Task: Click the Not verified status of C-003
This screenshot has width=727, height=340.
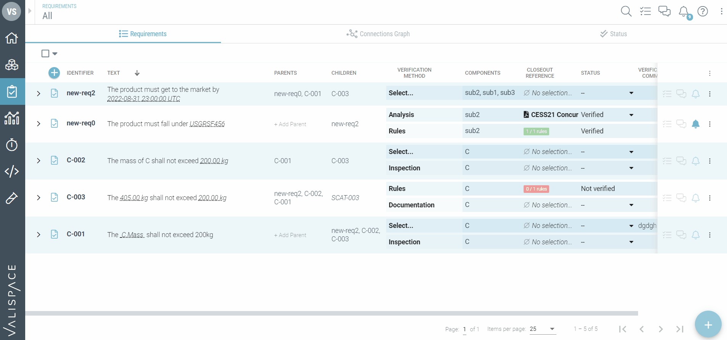Action: [598, 189]
